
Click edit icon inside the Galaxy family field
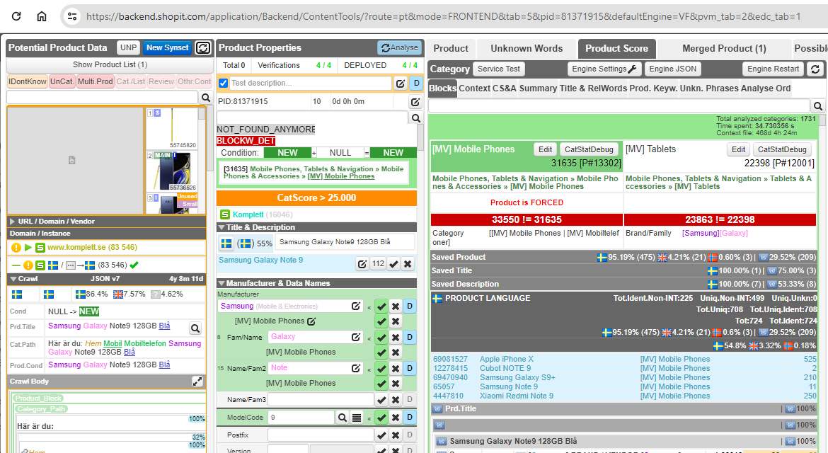356,337
